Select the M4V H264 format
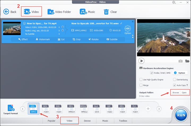Screen dimensions: 191x126 [x=59, y=109]
